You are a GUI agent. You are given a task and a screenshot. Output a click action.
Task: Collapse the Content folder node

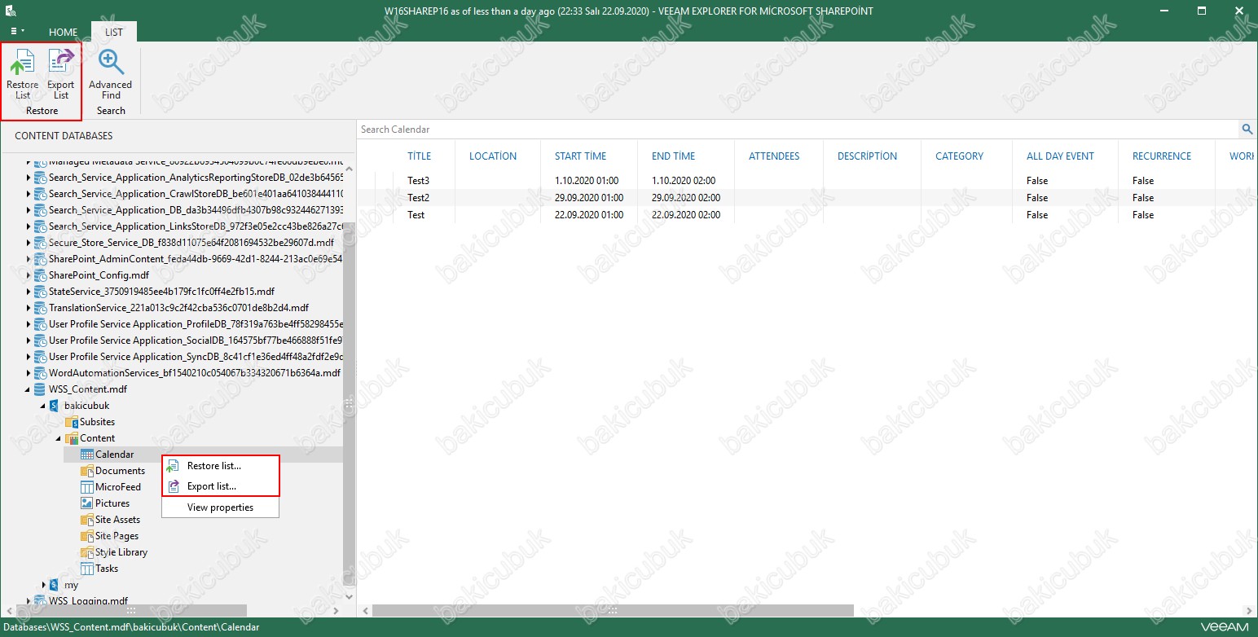click(59, 438)
